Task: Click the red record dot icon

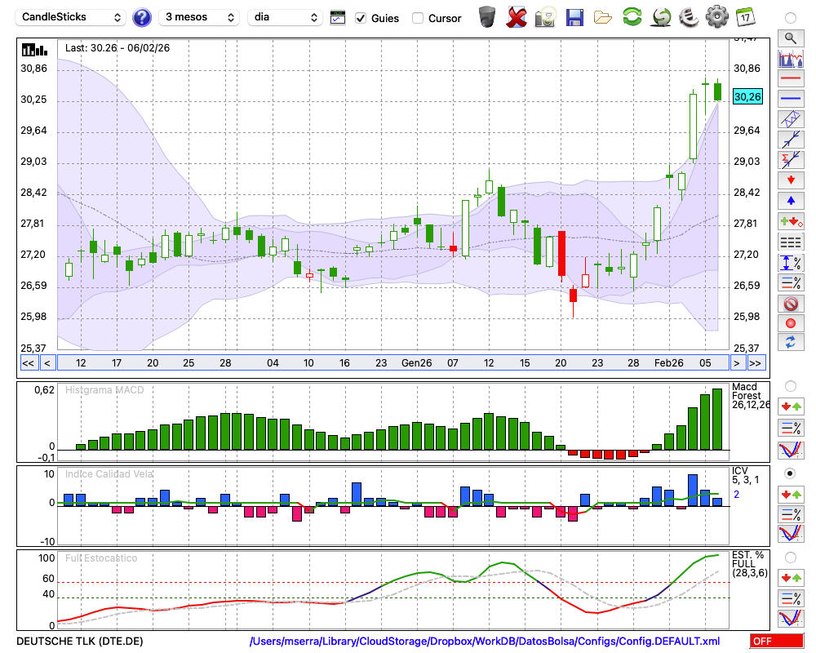Action: [791, 323]
